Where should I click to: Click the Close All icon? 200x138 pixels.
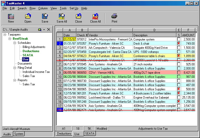(x=95, y=16)
